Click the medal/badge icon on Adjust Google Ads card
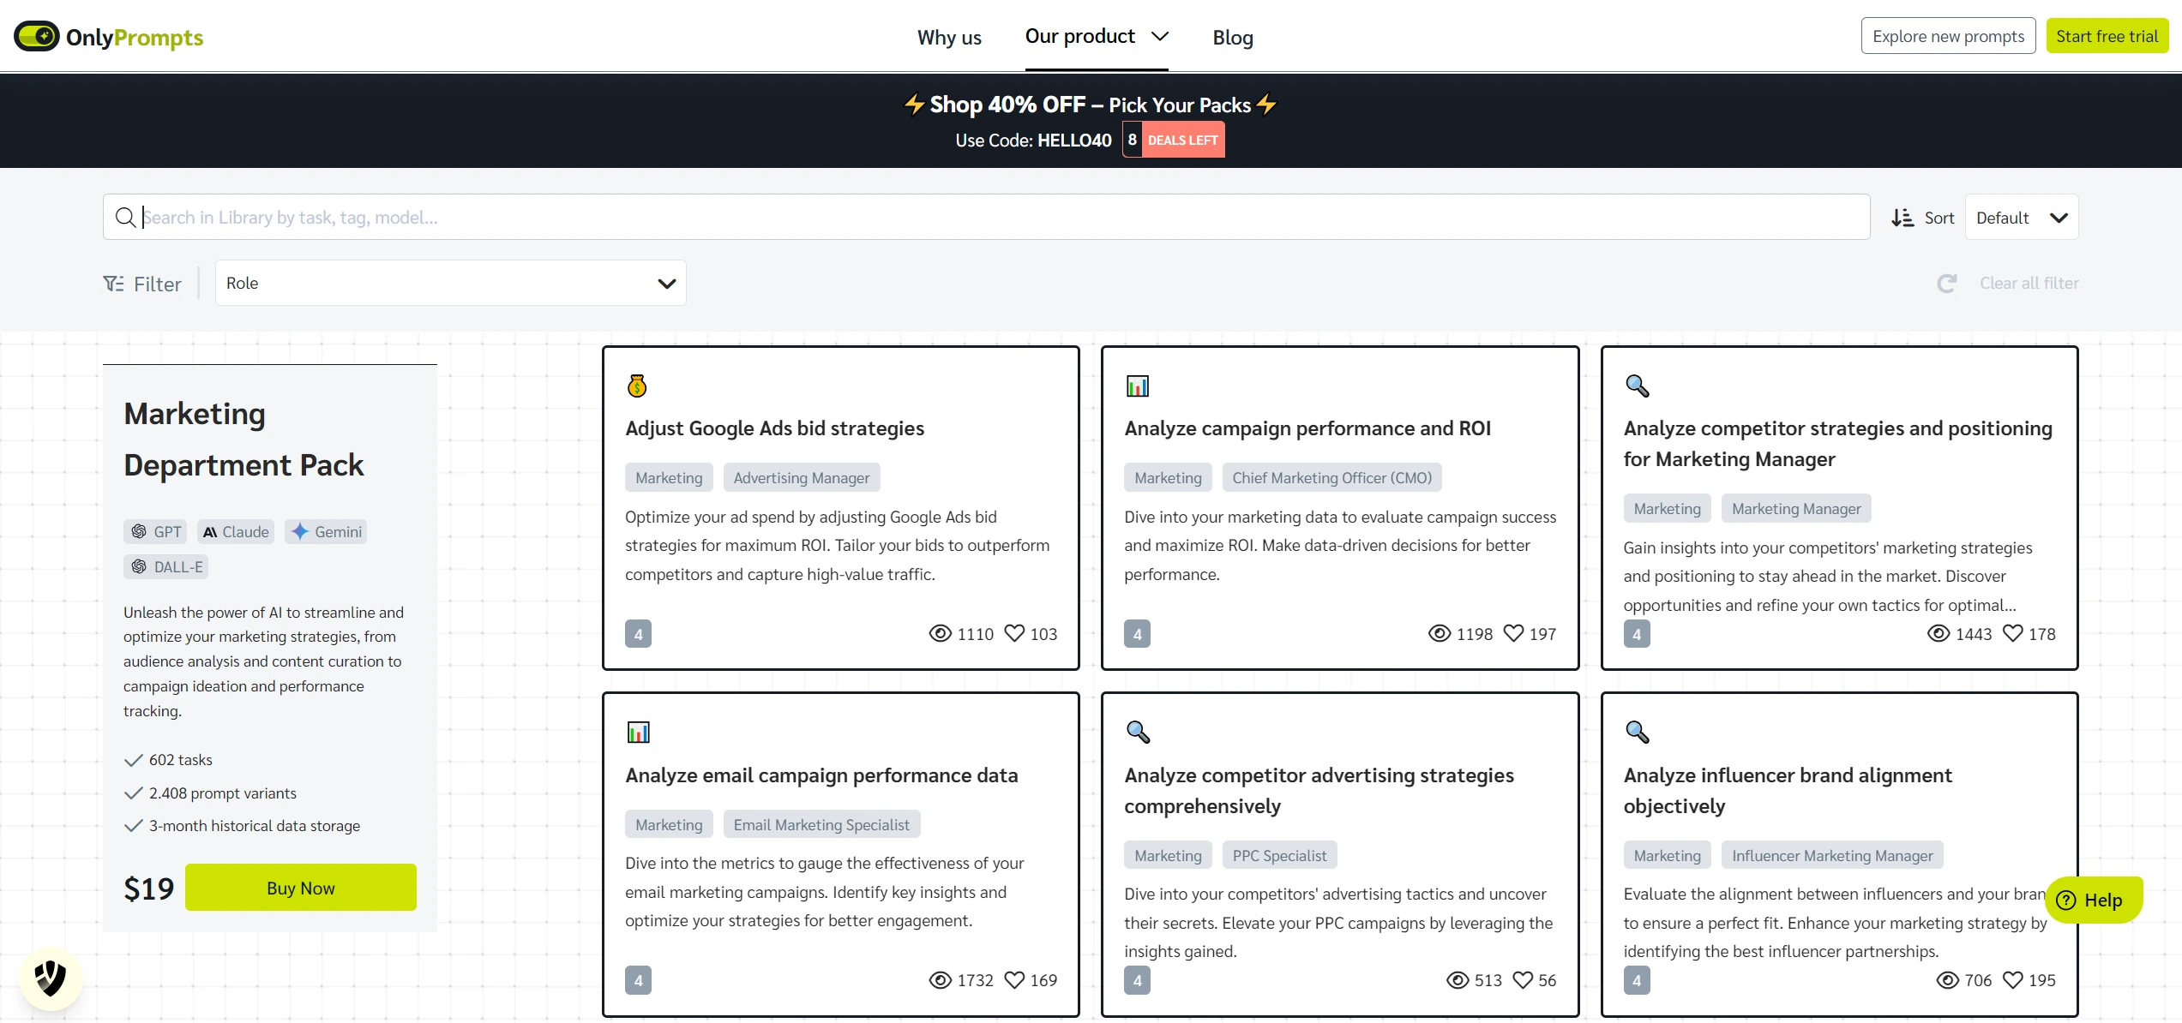Image resolution: width=2182 pixels, height=1023 pixels. pyautogui.click(x=637, y=385)
